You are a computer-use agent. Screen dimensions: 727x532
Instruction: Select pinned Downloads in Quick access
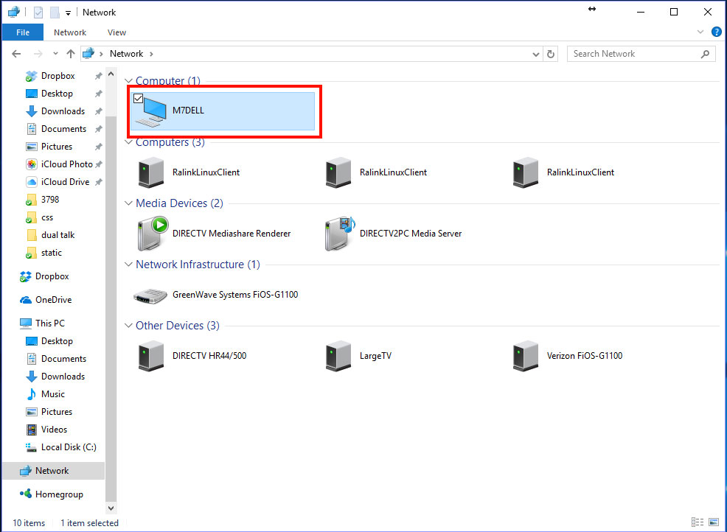[x=63, y=111]
